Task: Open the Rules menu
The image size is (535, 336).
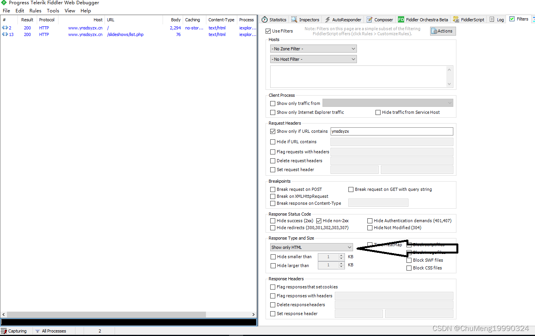Action: point(35,11)
